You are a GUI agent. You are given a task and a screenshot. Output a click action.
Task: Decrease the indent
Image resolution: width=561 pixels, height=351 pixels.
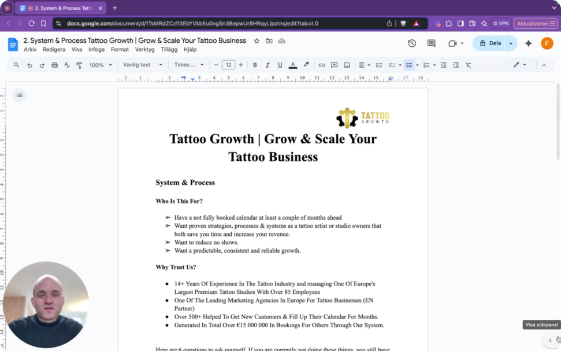[443, 65]
